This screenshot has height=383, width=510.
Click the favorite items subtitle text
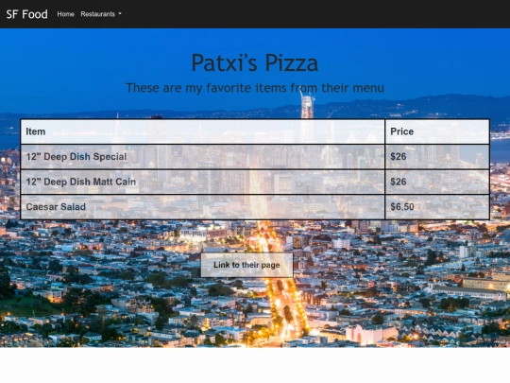tap(255, 88)
